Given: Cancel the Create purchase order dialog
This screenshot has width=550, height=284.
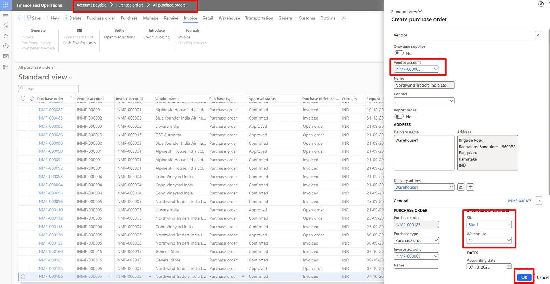Looking at the screenshot, I should click(x=543, y=277).
